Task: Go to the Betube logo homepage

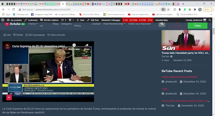Action: tap(15, 24)
